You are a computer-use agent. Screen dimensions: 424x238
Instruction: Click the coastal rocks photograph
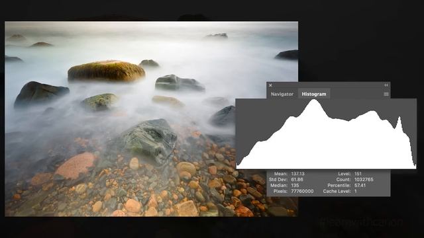click(152, 119)
